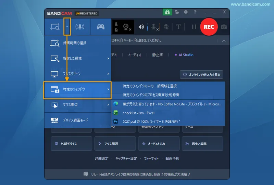The height and width of the screenshot is (185, 274).
Task: Click the Excel icon in window list
Action: tap(115, 113)
